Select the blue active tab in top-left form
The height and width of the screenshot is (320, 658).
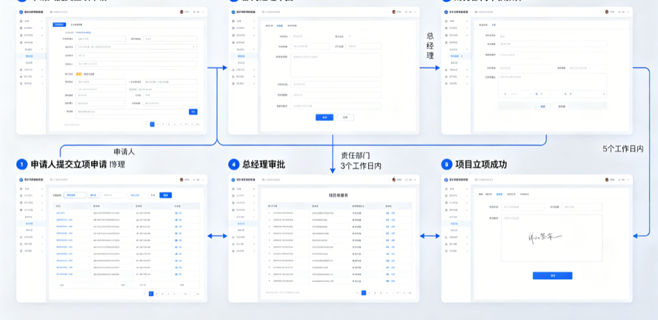59,24
